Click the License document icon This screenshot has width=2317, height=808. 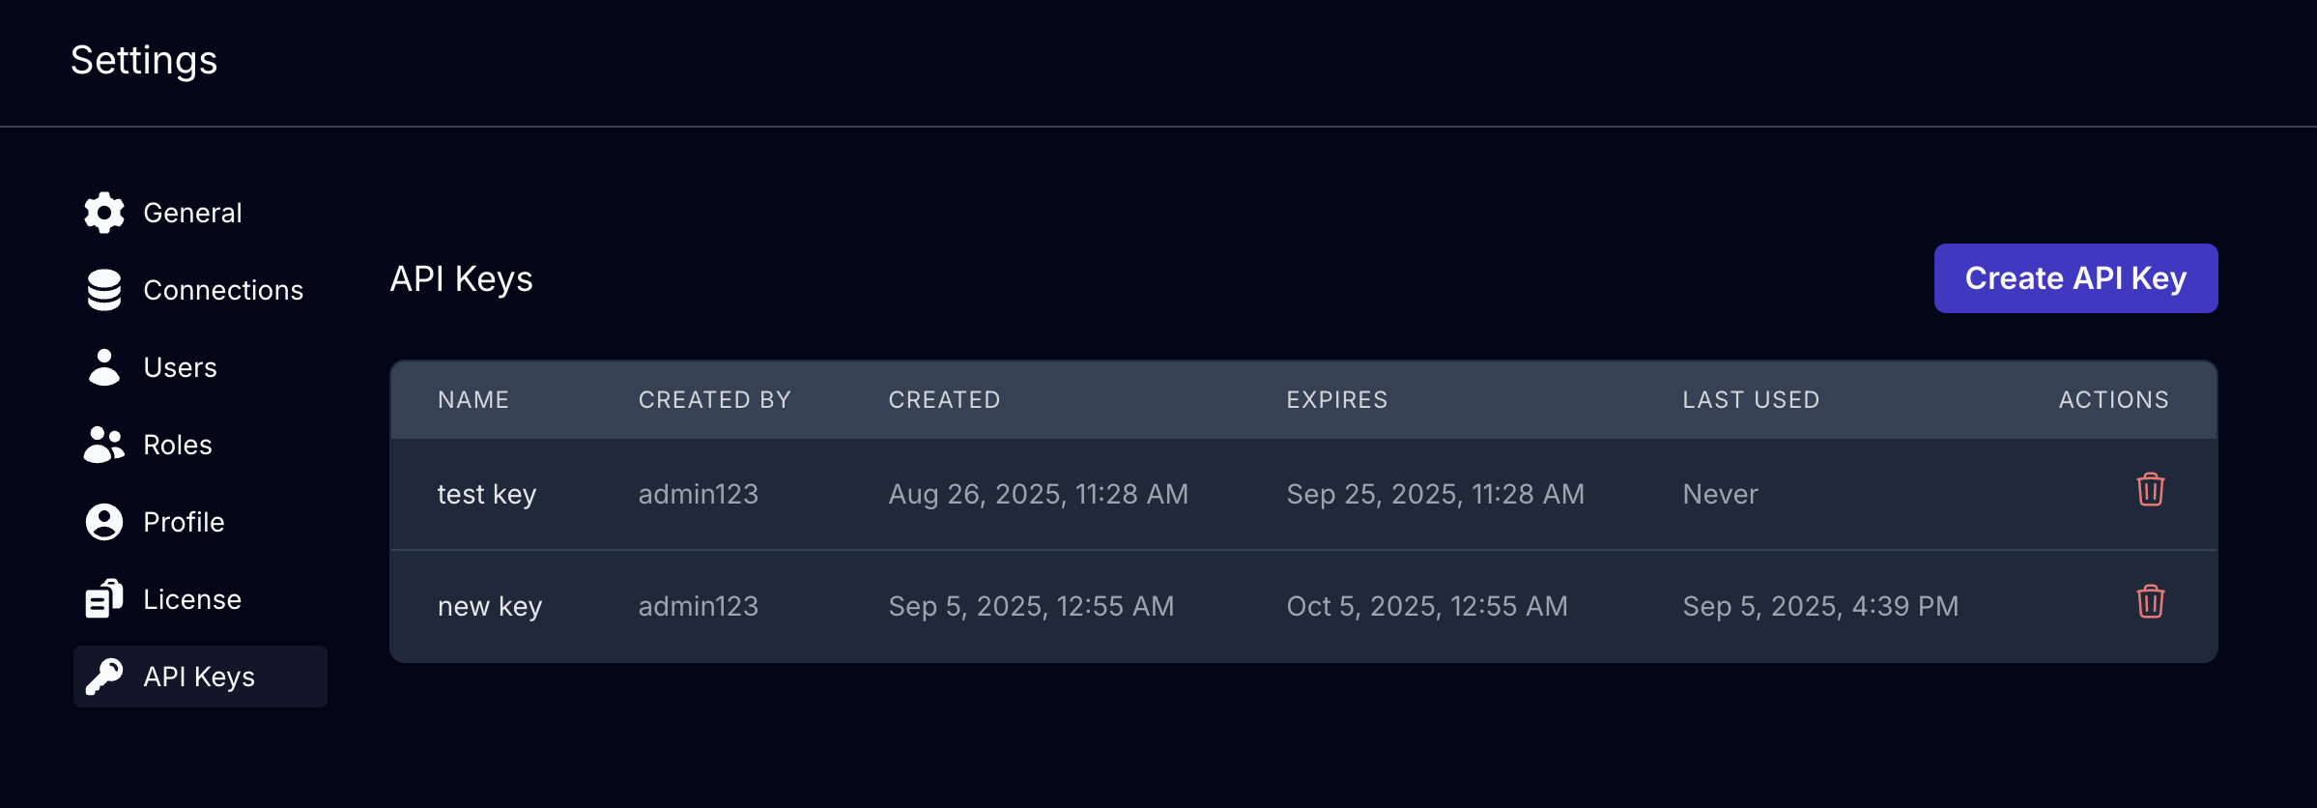coord(104,599)
